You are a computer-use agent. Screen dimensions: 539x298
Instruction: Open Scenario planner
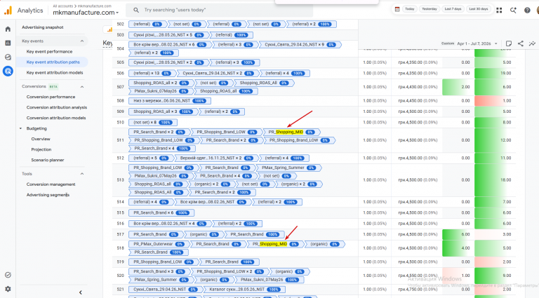click(x=48, y=160)
